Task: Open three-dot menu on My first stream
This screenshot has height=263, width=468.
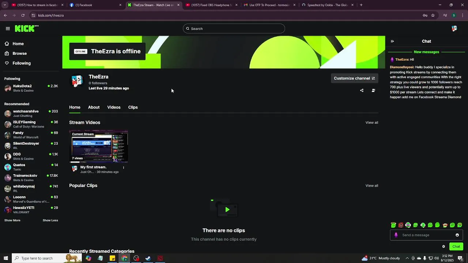Action: click(123, 168)
